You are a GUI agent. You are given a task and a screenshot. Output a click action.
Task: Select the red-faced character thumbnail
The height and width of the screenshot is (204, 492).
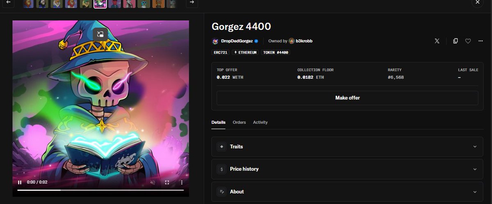coord(115,4)
